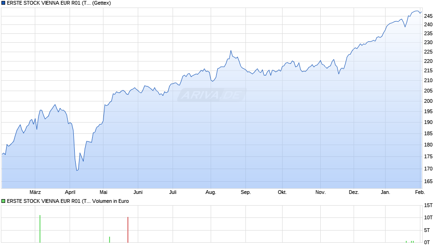The image size is (442, 247).
Task: Click the 210 price axis value
Action: pyautogui.click(x=428, y=81)
